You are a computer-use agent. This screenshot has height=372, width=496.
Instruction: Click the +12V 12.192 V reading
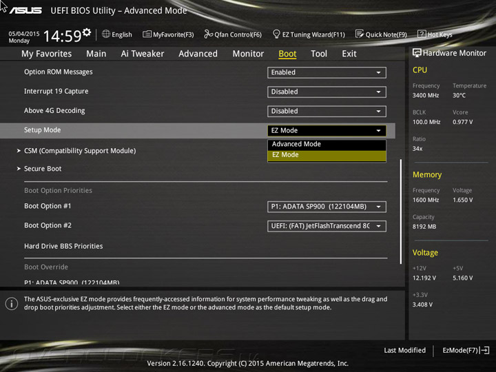(424, 278)
